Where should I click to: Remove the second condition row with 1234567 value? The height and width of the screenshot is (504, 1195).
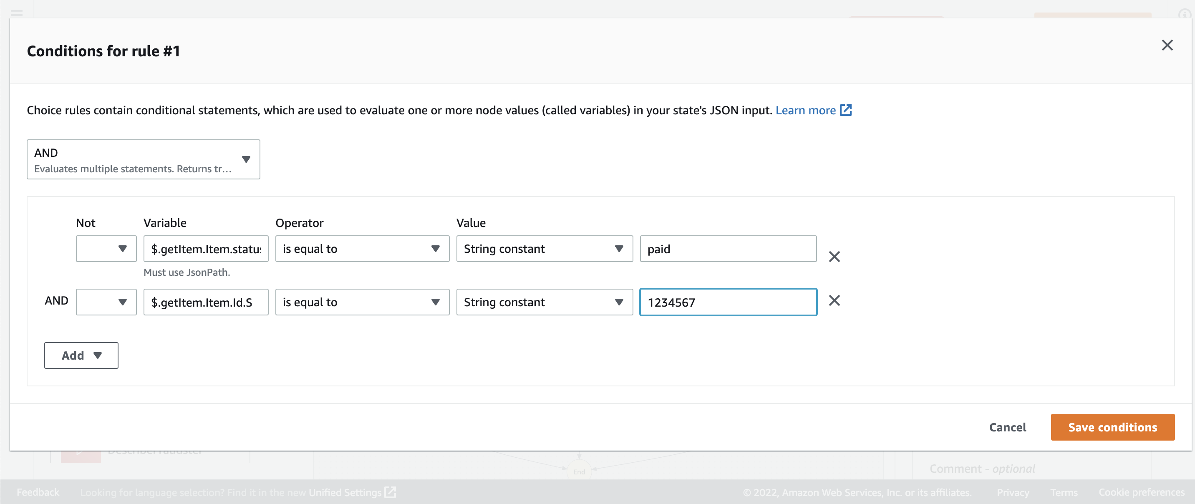(834, 300)
